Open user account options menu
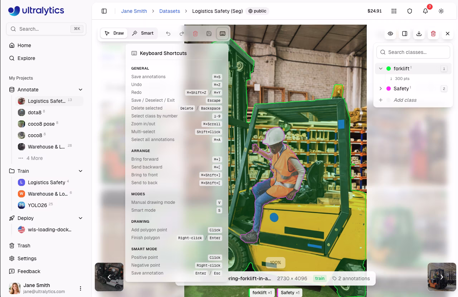 point(81,288)
